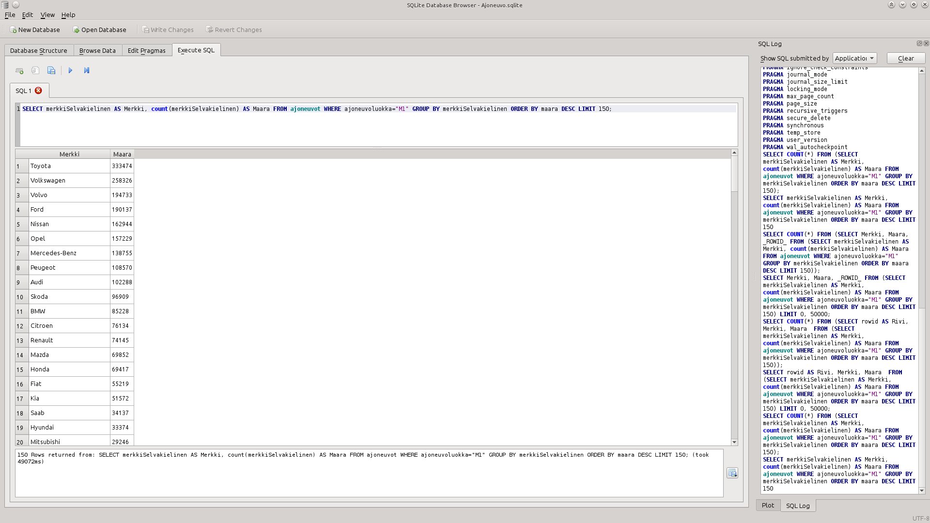The width and height of the screenshot is (930, 523).
Task: Click the 69417 value next to Honda
Action: coord(122,369)
